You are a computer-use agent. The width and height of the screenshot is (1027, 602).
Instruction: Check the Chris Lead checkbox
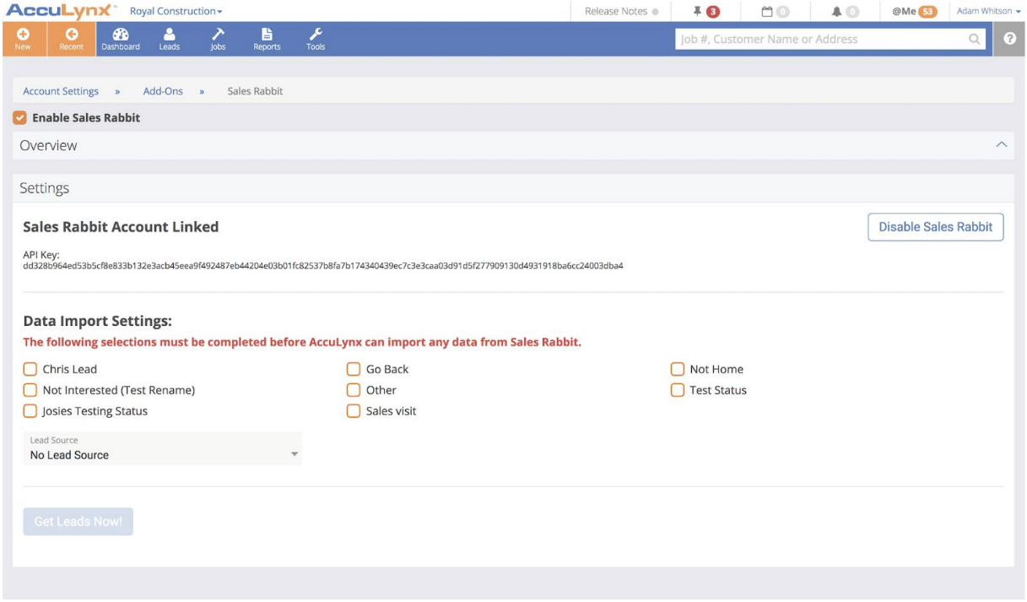(x=30, y=369)
